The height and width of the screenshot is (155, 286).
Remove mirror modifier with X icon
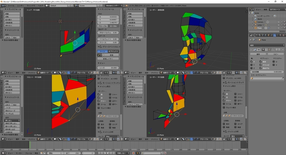283,50
